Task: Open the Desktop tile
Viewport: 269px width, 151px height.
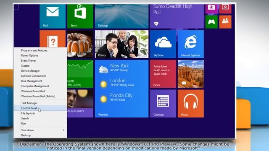Action: 121,16
